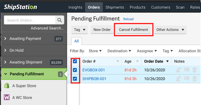Image resolution: width=201 pixels, height=105 pixels.
Task: Open the Tag filter dropdown
Action: 168,51
